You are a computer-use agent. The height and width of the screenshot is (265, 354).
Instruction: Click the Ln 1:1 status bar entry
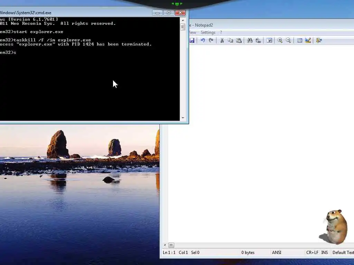point(169,252)
